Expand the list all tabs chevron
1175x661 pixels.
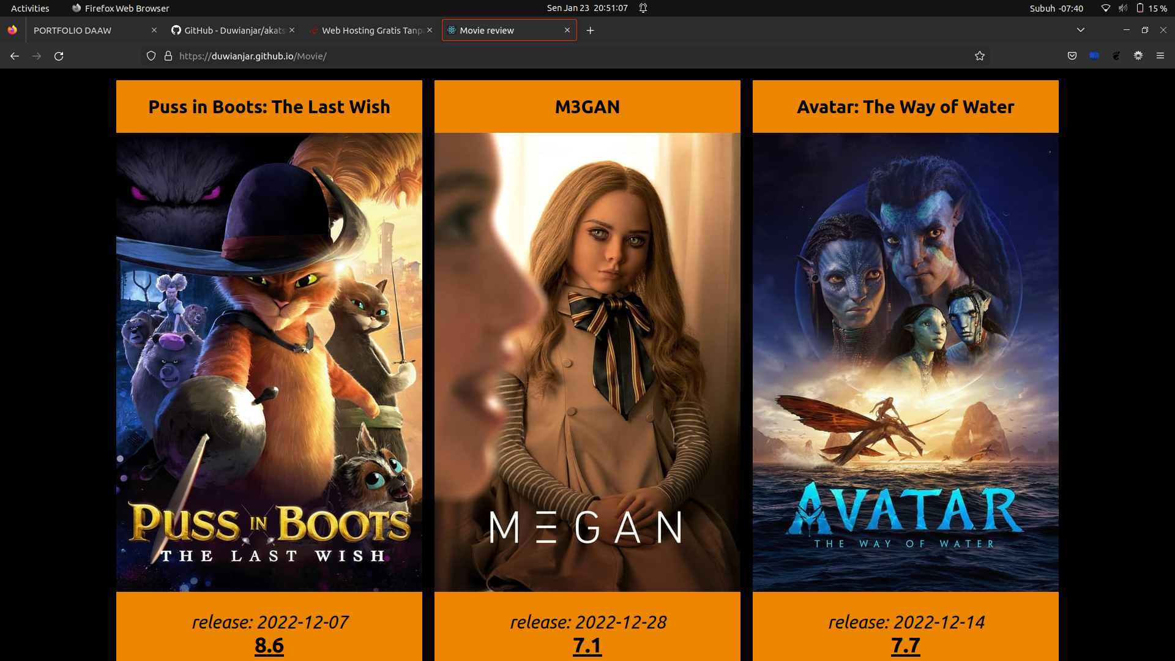click(1080, 30)
